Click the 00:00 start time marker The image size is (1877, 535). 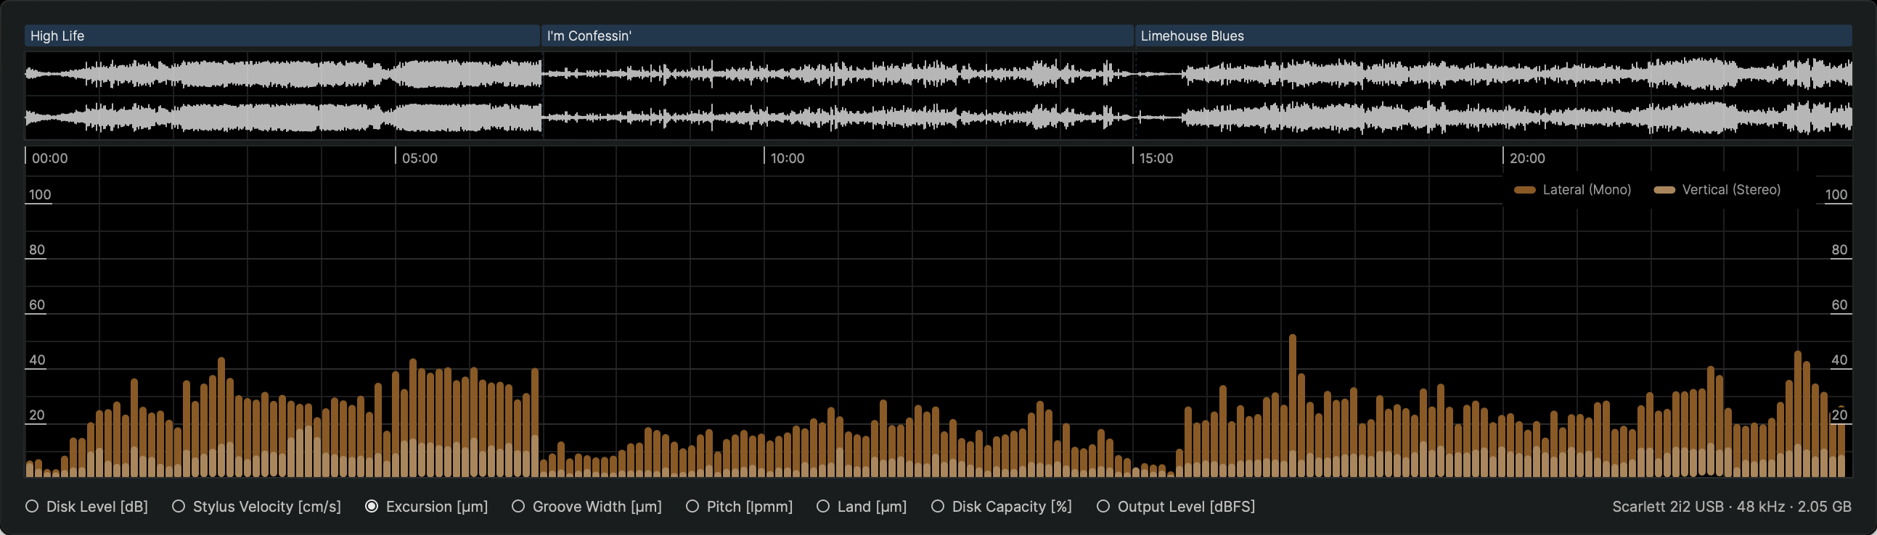pyautogui.click(x=49, y=158)
